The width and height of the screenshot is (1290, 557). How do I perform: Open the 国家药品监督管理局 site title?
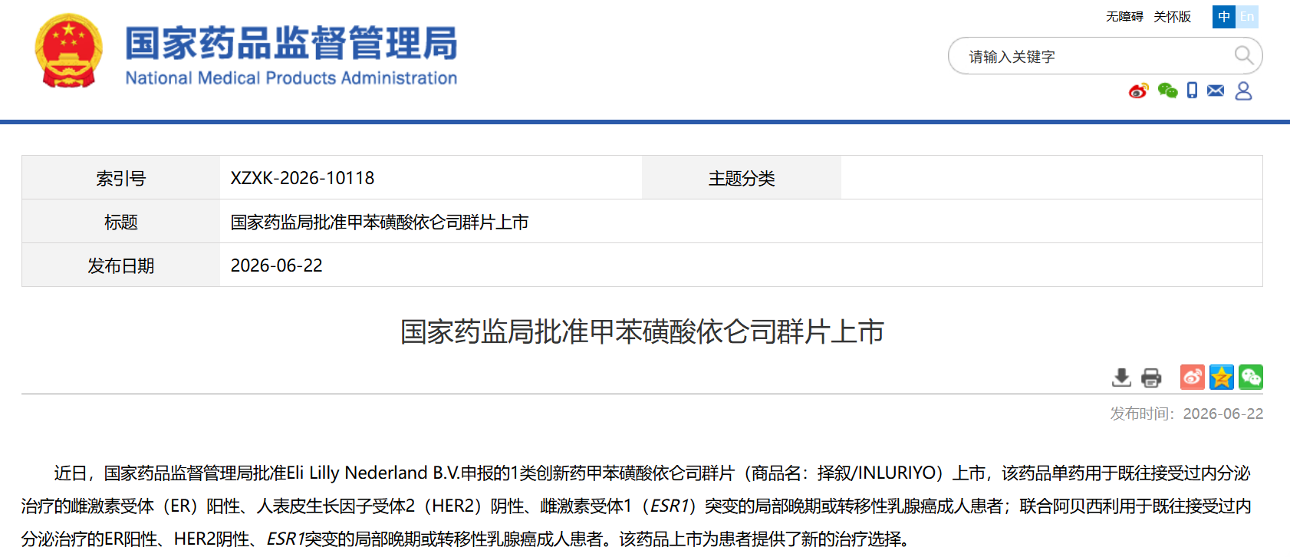pyautogui.click(x=291, y=43)
